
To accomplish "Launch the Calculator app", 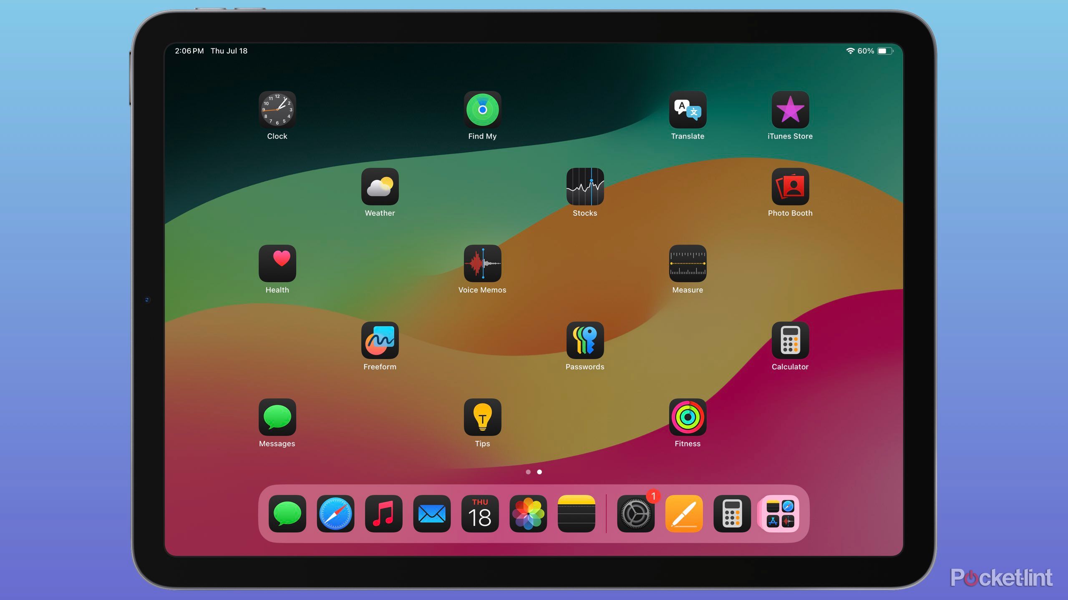I will [x=790, y=340].
